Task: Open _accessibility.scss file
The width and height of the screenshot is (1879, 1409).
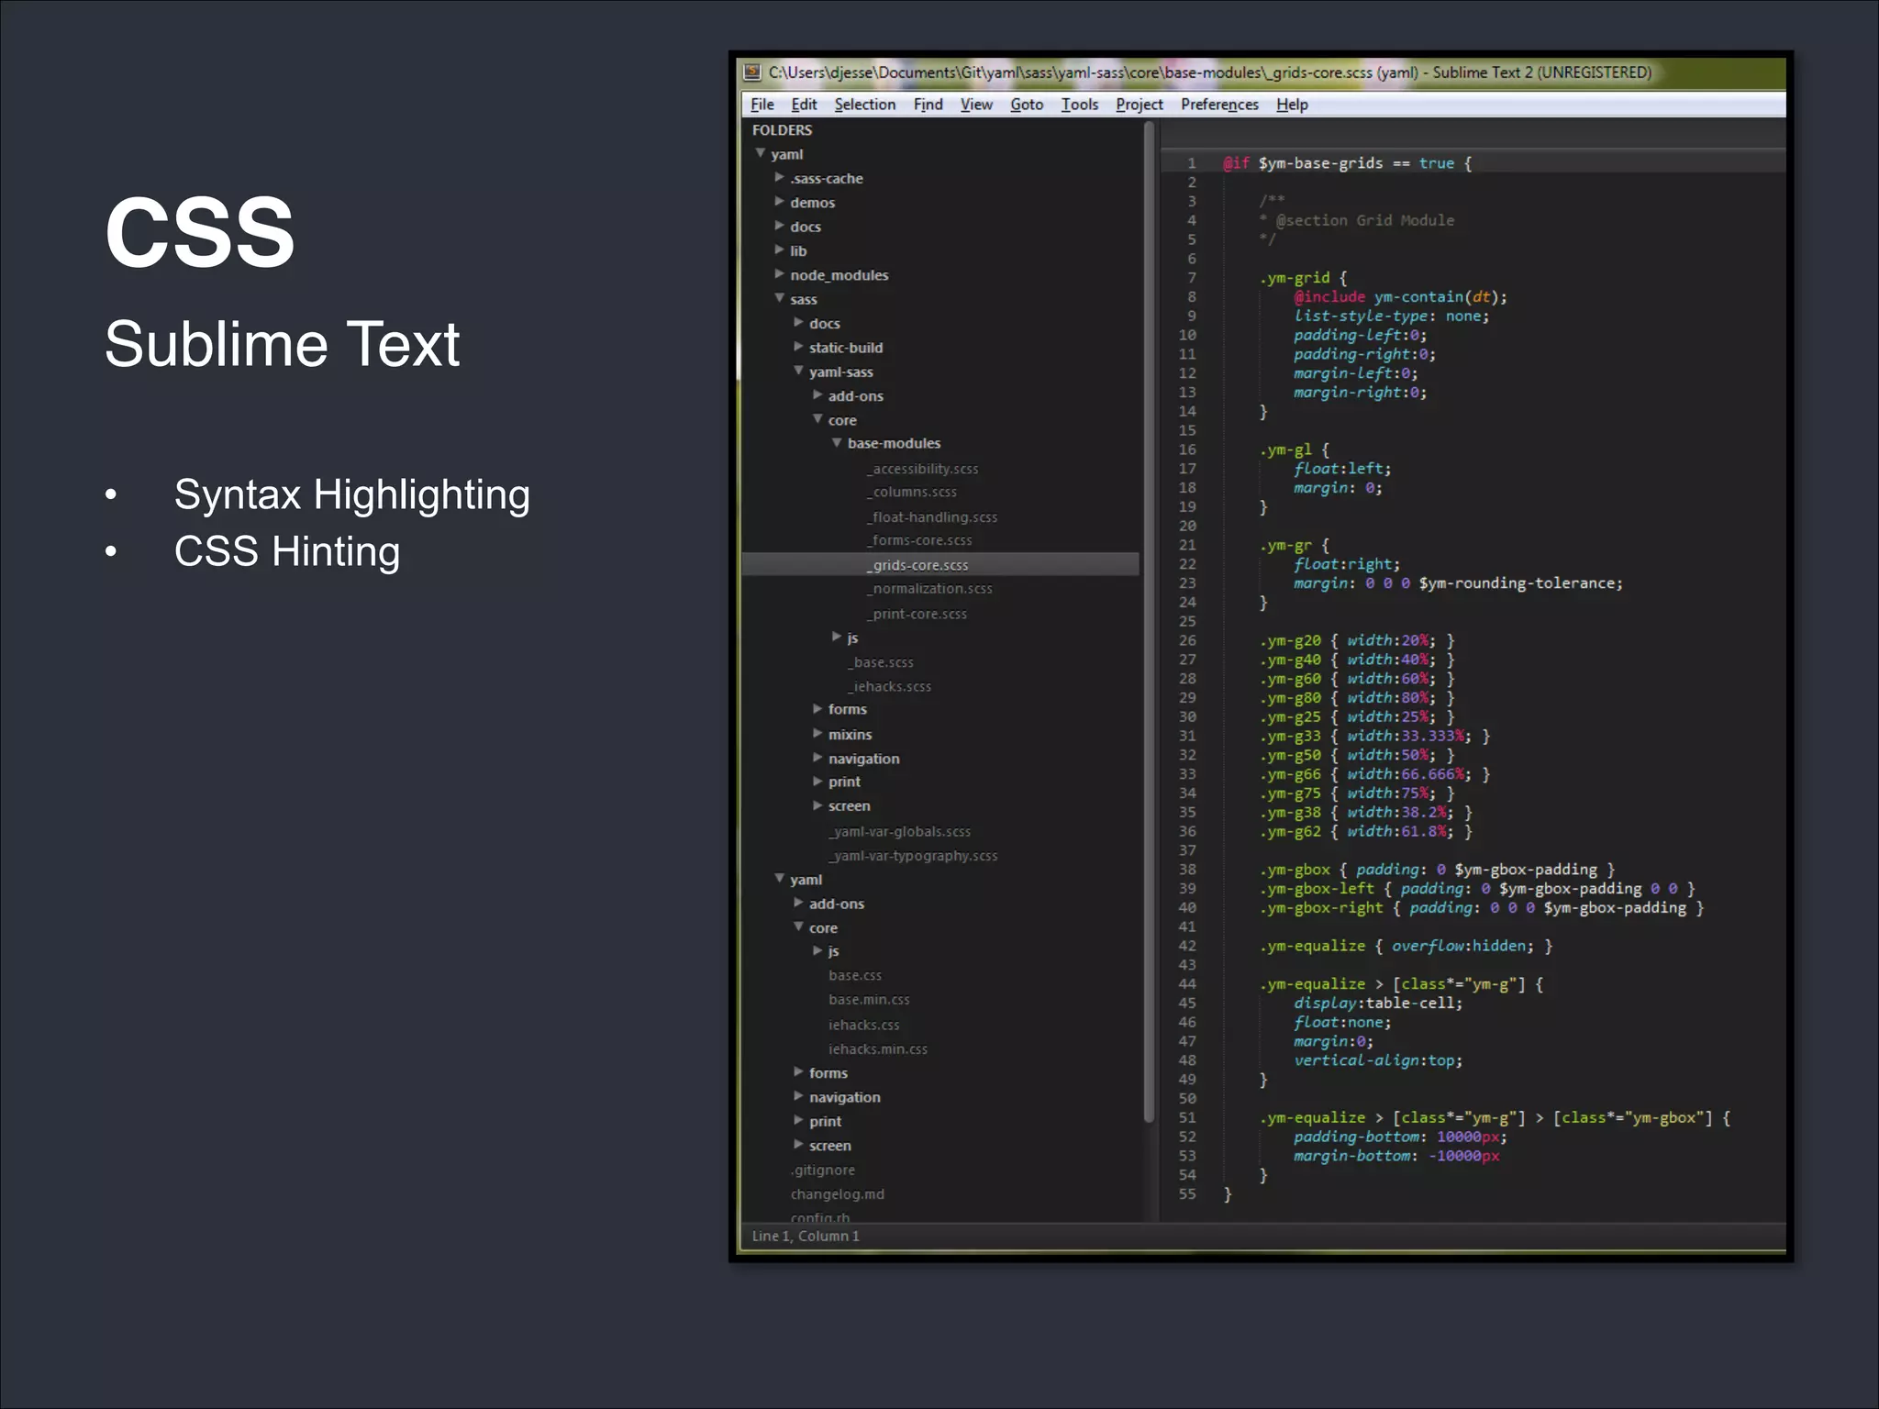Action: tap(922, 469)
